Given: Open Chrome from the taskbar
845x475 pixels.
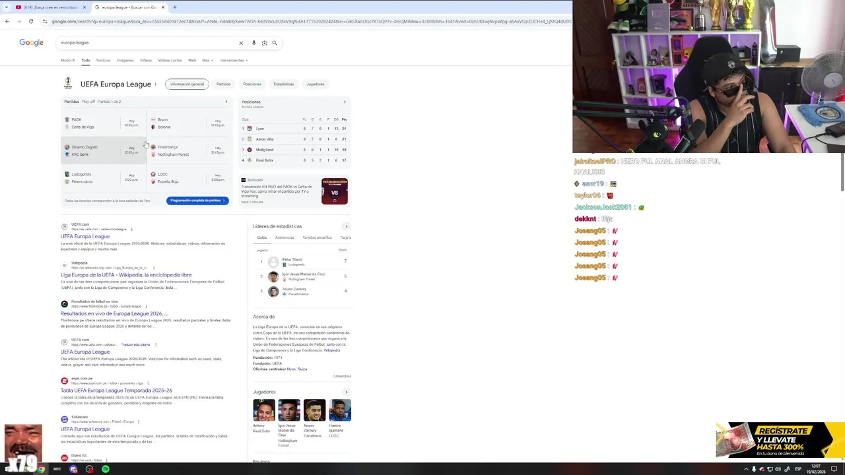Looking at the screenshot, I should (41, 469).
